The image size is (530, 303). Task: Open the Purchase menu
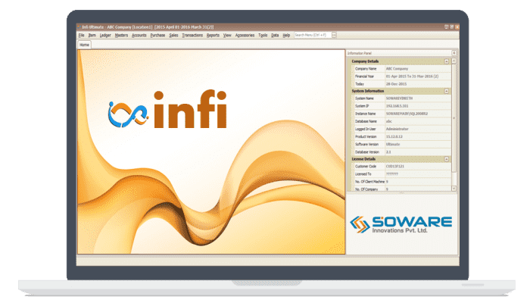coord(157,35)
